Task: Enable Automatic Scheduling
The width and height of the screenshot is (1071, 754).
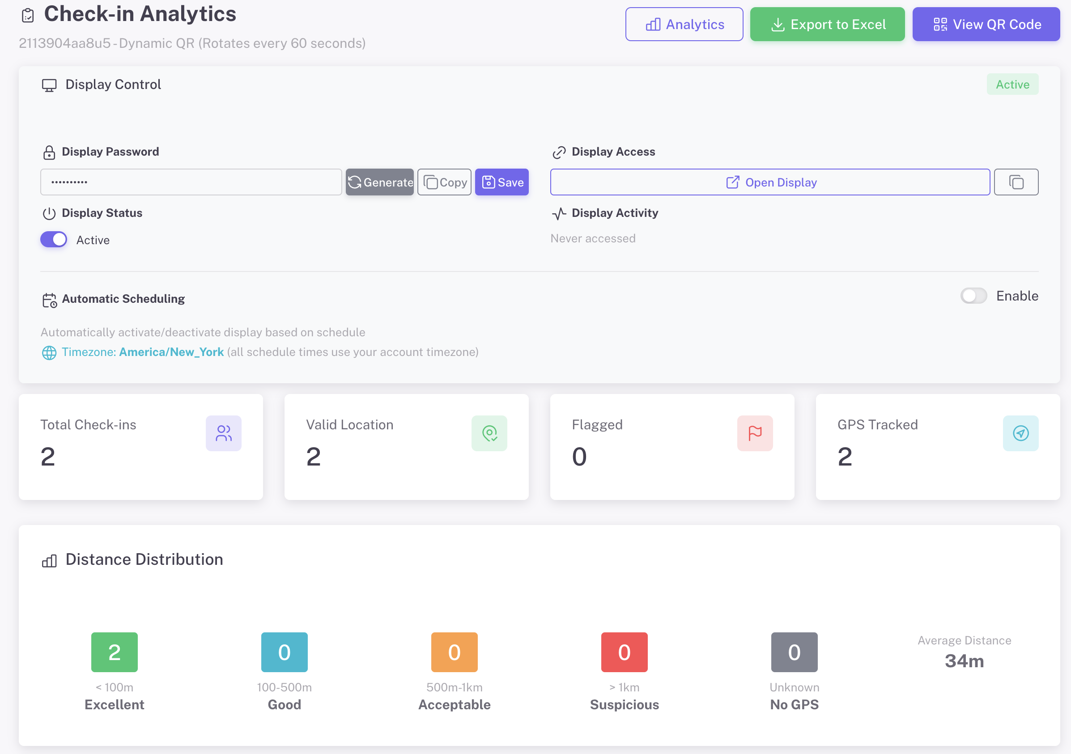Action: tap(973, 296)
